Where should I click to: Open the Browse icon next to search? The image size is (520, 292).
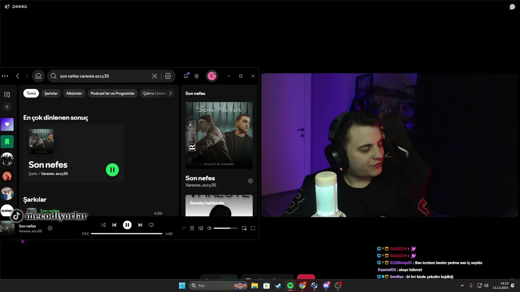[168, 76]
